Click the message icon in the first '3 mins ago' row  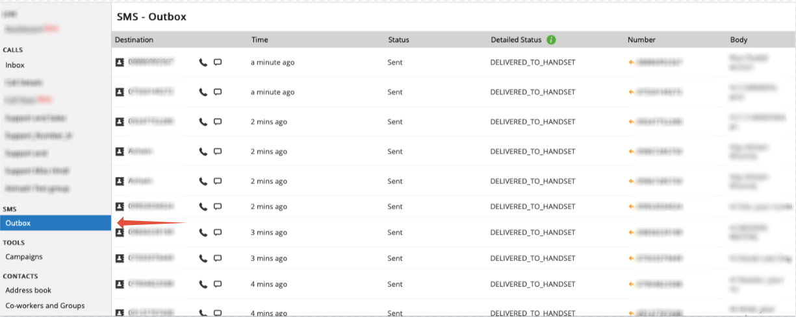(218, 232)
